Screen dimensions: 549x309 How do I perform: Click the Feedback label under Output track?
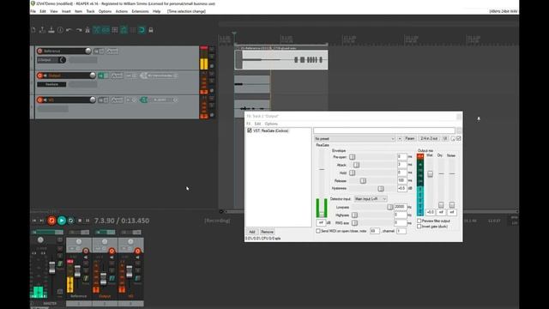(51, 84)
